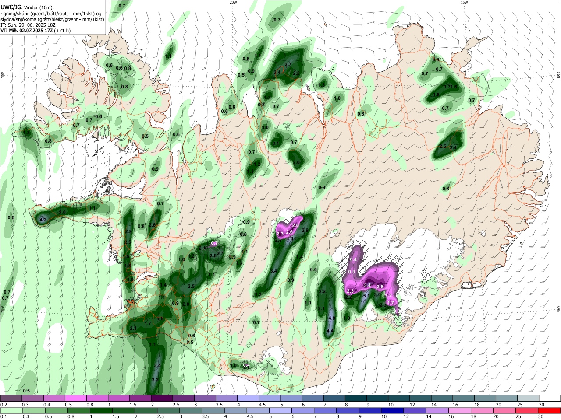Choose the snow swatch labeled 6
Screen dimensions: 561x420
[312, 399]
